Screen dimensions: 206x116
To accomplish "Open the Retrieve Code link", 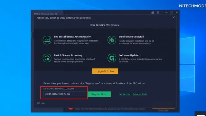I will [x=140, y=94].
